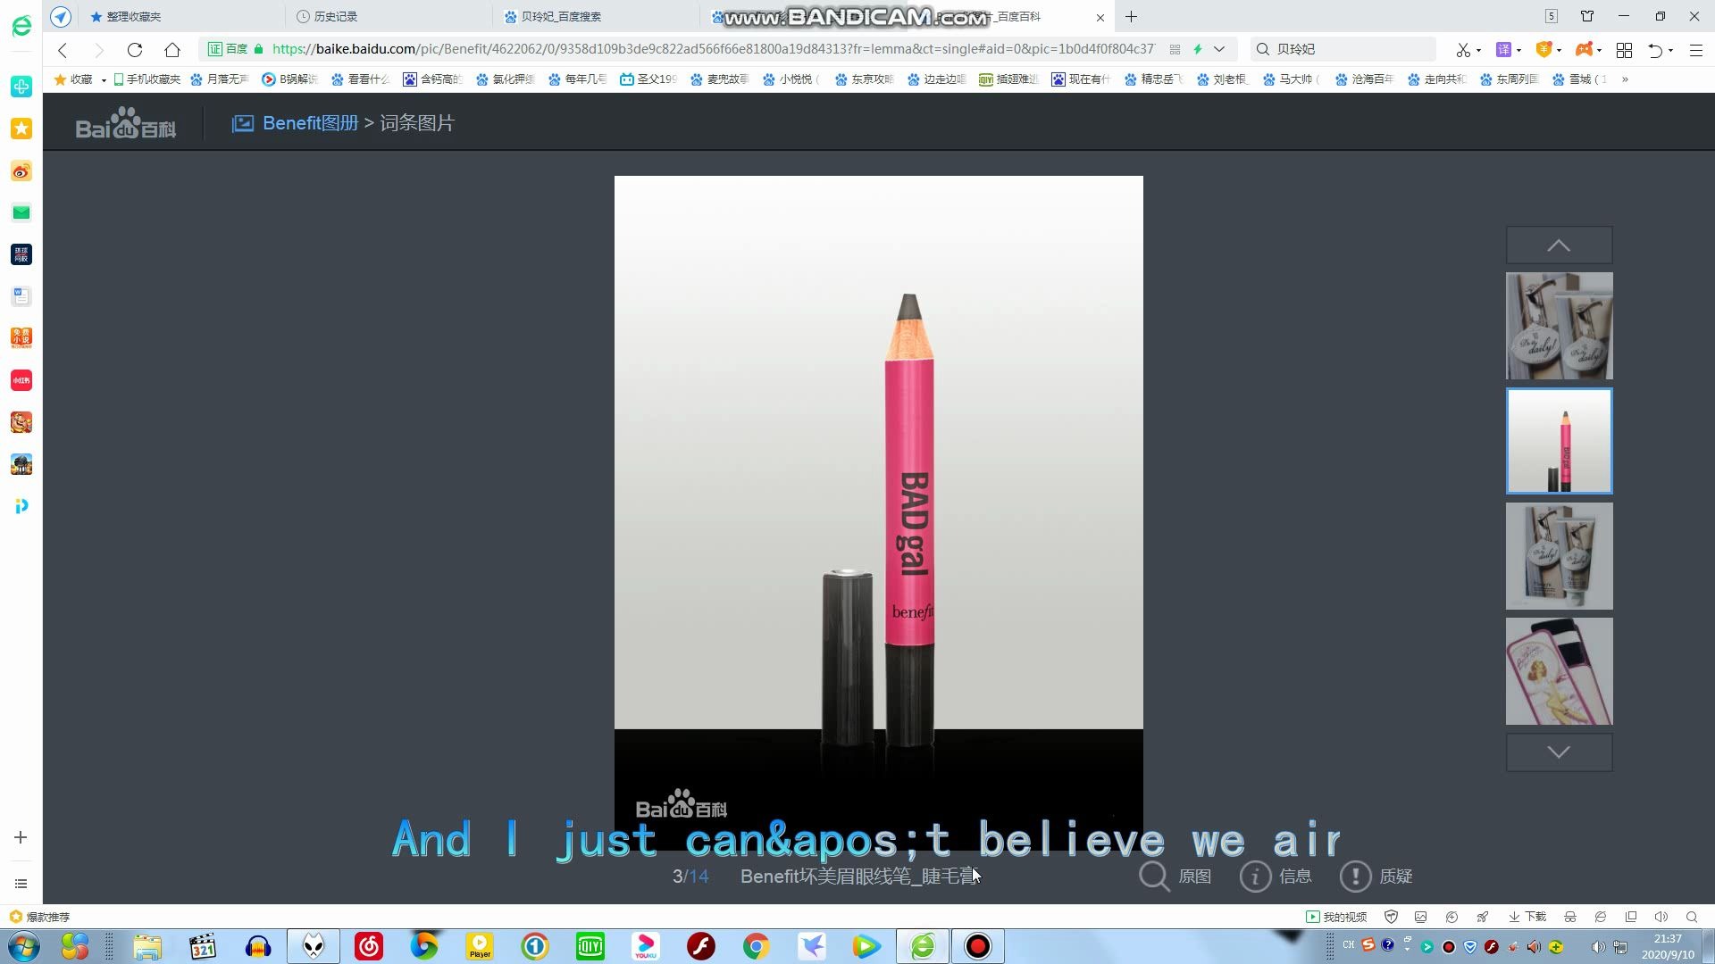Click the page reload icon

[x=135, y=50]
